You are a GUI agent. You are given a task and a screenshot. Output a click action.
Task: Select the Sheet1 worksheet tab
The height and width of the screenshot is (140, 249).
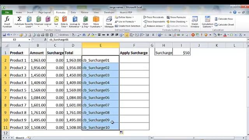coord(20,138)
